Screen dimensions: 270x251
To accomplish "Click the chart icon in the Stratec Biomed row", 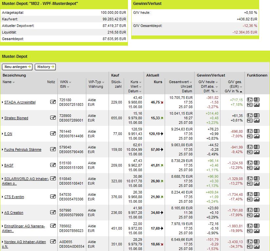I will (257, 121).
